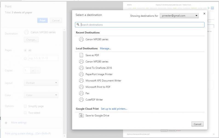Click the Change... destination button
This screenshot has width=219, height=138.
(31, 40)
